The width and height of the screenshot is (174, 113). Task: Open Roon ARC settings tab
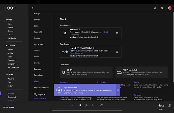point(38,32)
